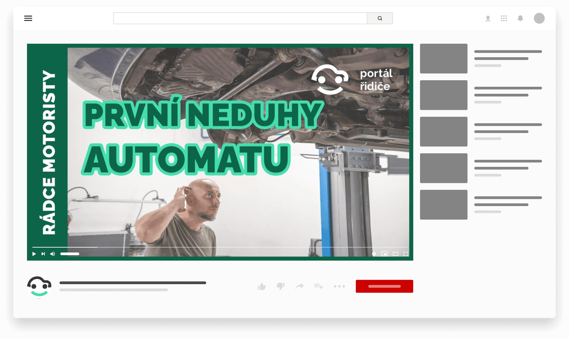The width and height of the screenshot is (569, 338).
Task: Click the fullscreen expand icon
Action: pos(406,253)
